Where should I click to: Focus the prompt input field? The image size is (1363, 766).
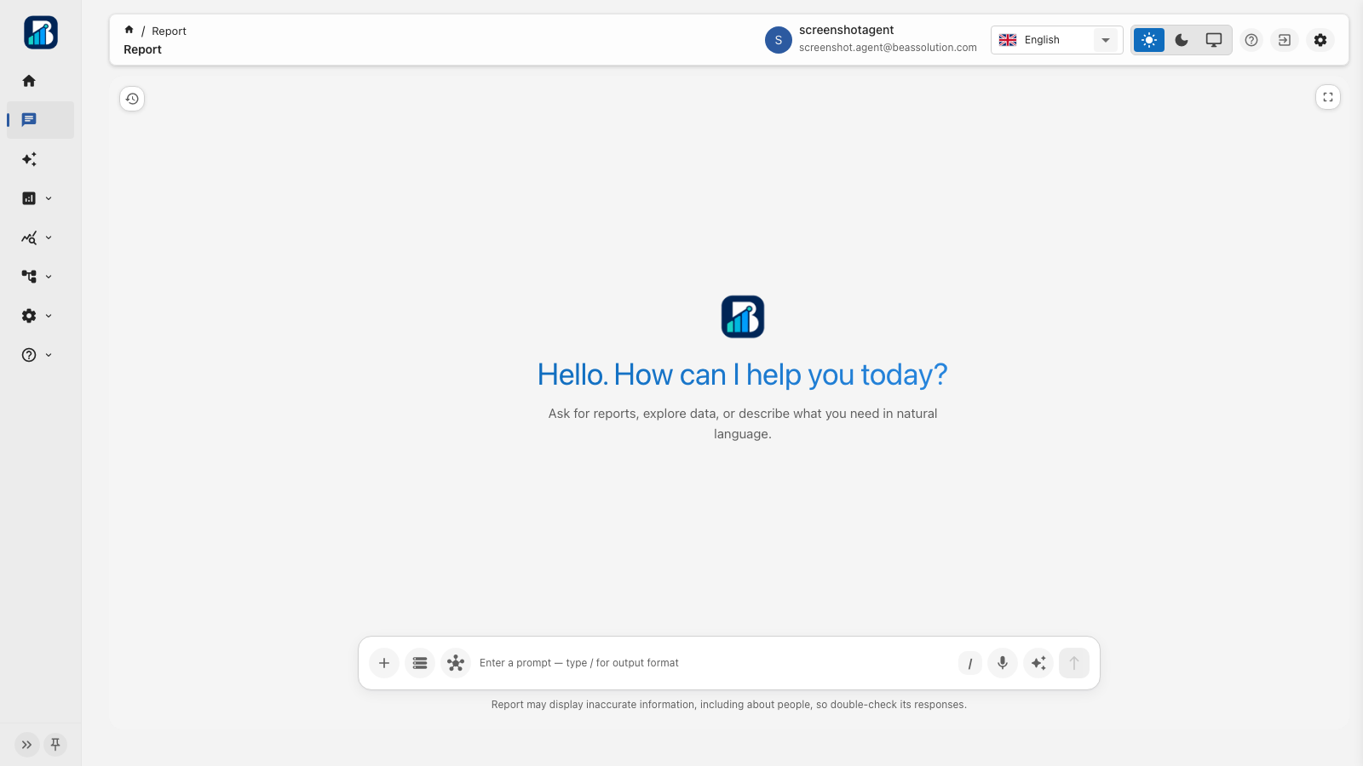click(x=714, y=663)
